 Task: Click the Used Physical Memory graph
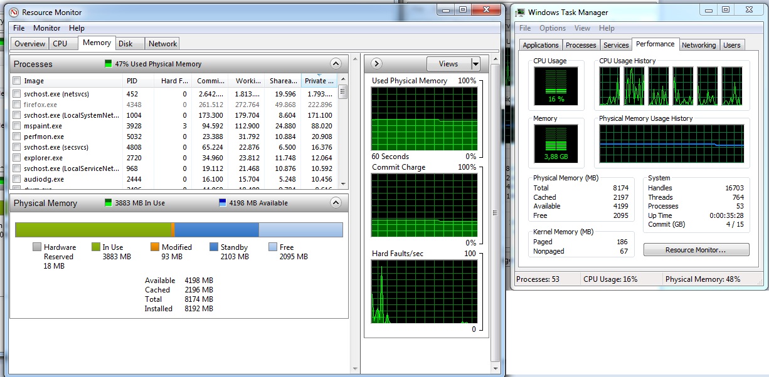point(424,118)
